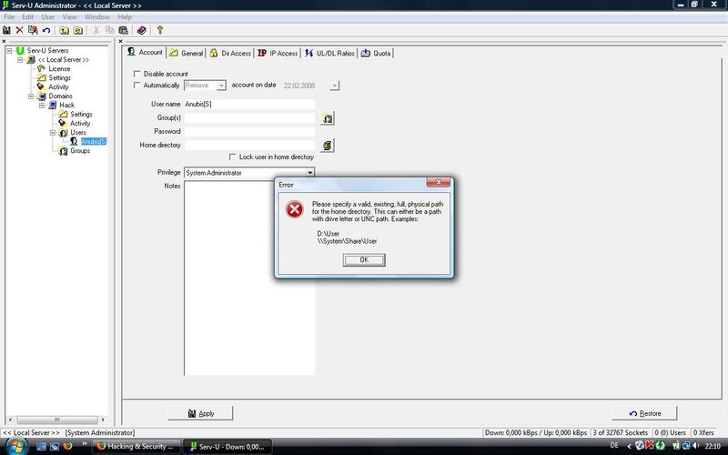Collapse the Hack domain node
Screen dimensions: 728x455
pos(42,105)
